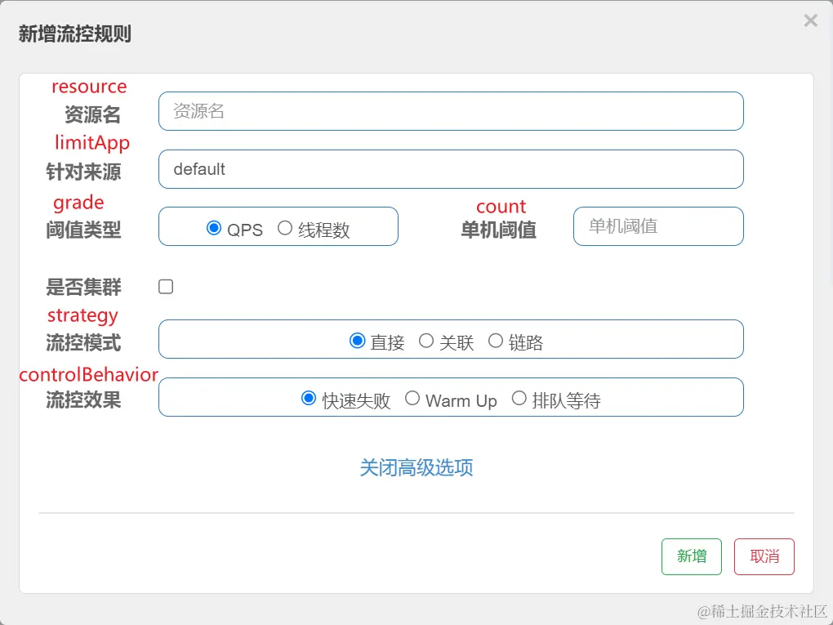Click the 是否集群 label
This screenshot has width=833, height=625.
point(83,287)
